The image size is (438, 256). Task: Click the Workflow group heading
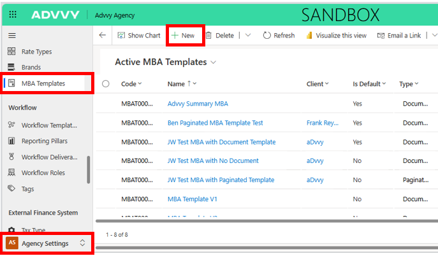coord(22,108)
